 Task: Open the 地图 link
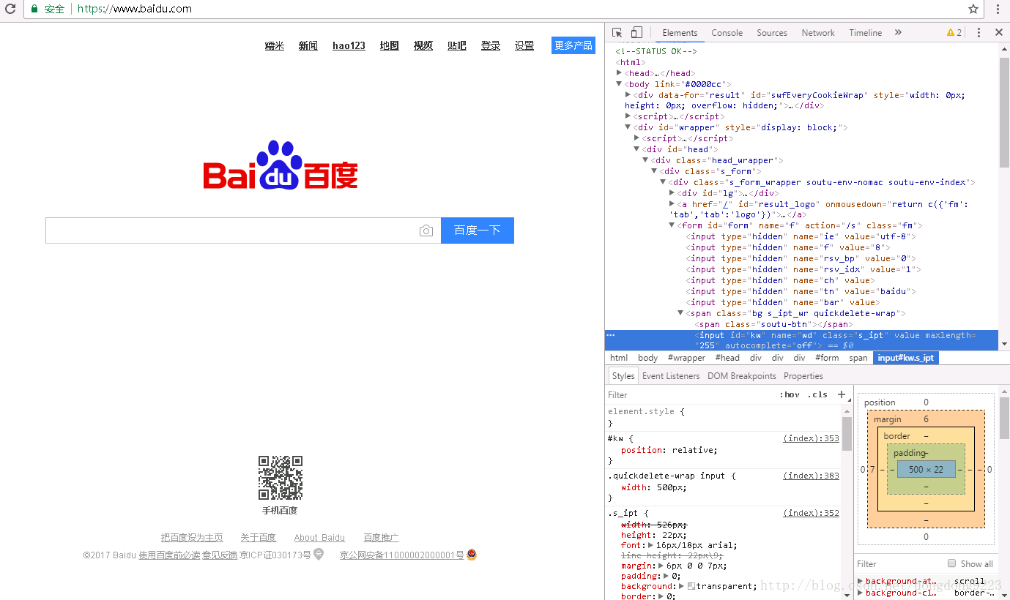pos(390,45)
